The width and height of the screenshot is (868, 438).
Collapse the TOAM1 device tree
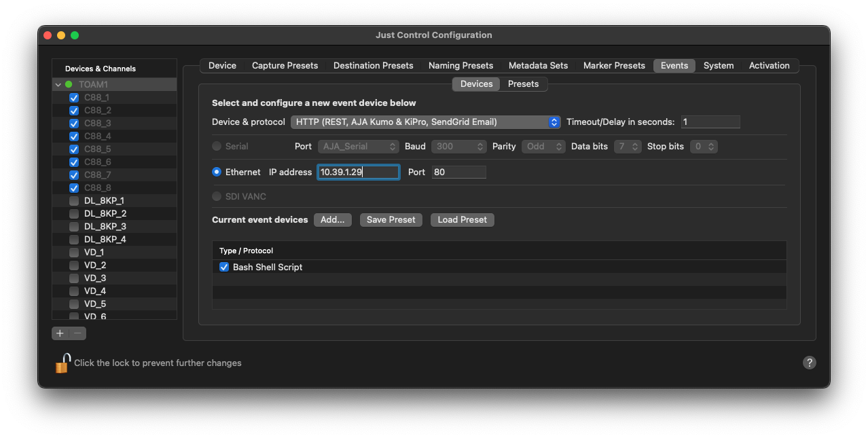point(58,85)
